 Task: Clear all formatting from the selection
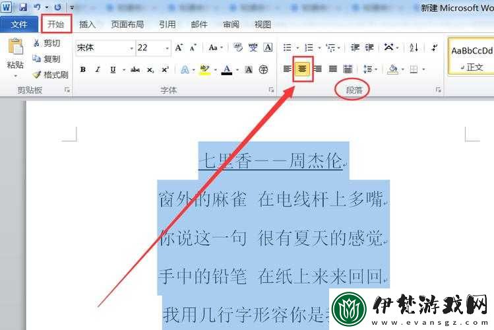point(238,48)
